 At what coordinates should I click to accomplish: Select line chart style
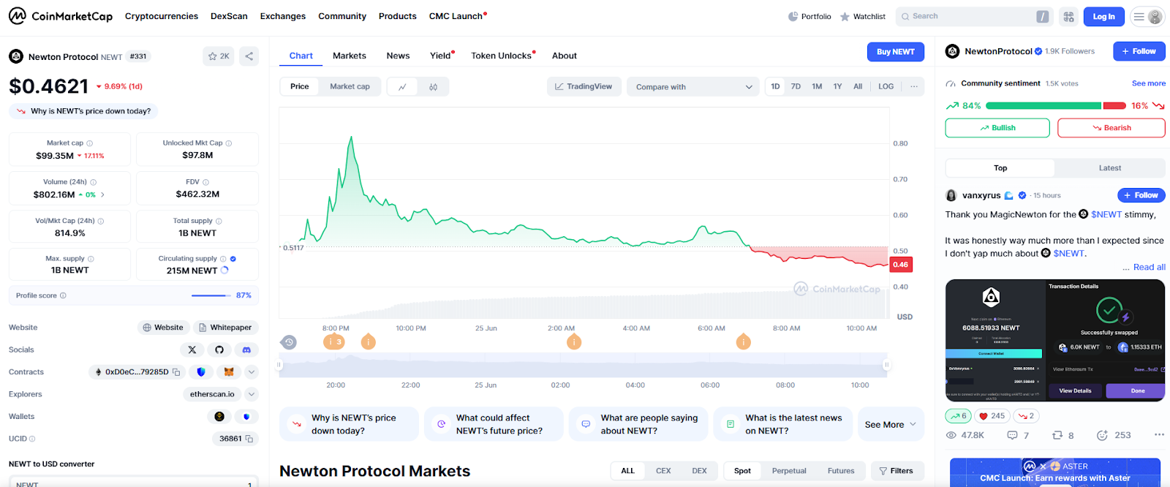pyautogui.click(x=402, y=86)
